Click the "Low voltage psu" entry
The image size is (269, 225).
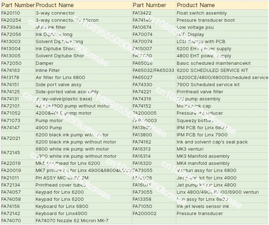pos(194,27)
